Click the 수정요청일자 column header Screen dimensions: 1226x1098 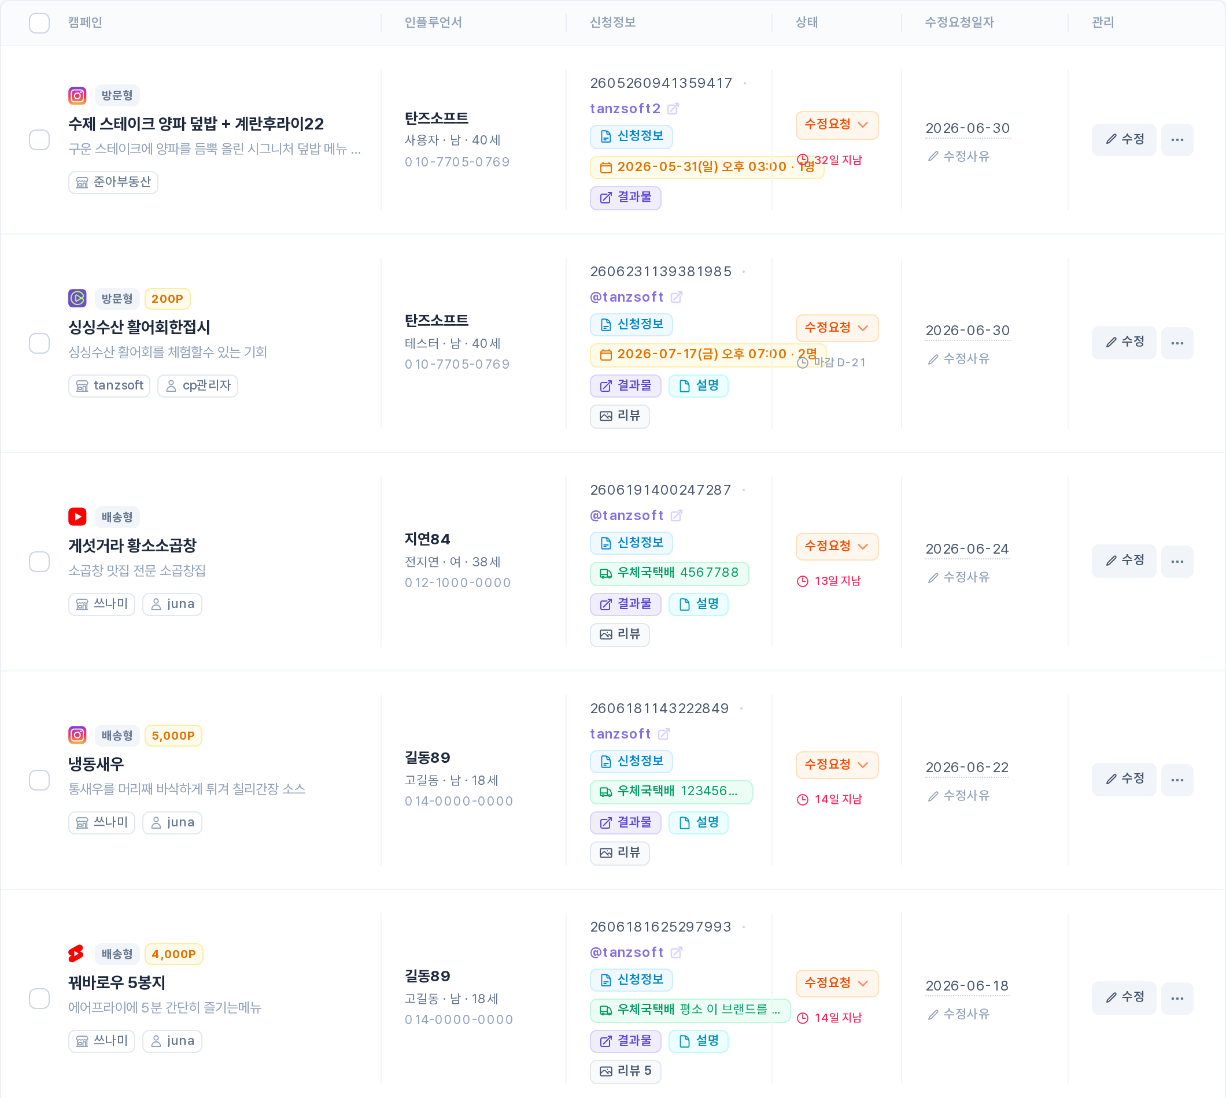click(959, 23)
